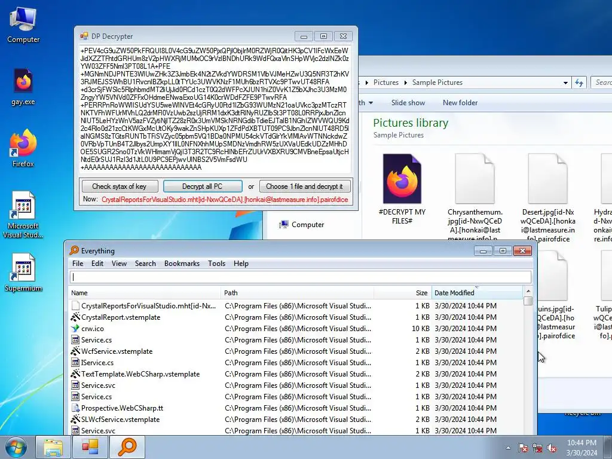Click the 10 KB size of crw.ico

click(x=420, y=328)
